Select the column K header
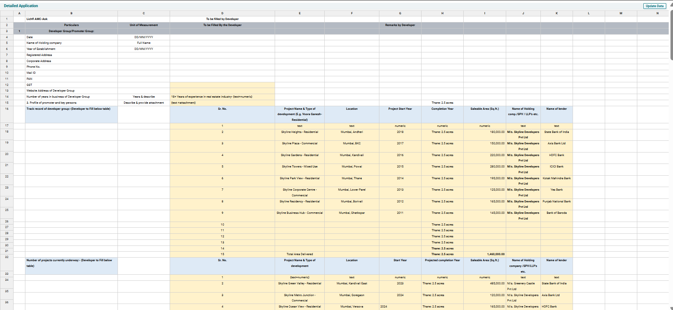 click(x=557, y=13)
